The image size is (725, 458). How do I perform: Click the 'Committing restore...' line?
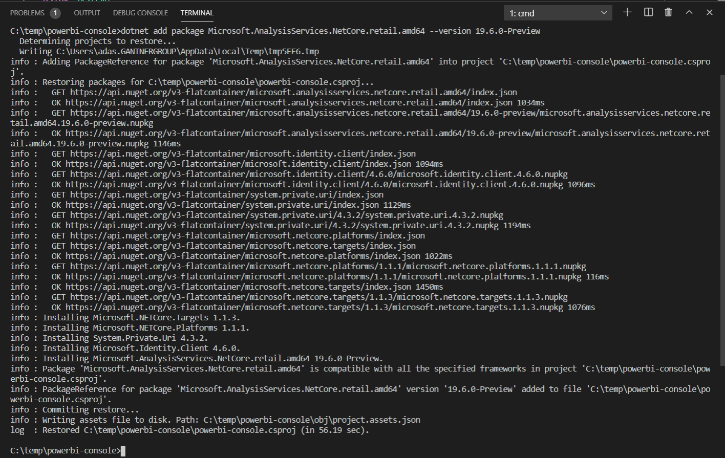click(75, 410)
